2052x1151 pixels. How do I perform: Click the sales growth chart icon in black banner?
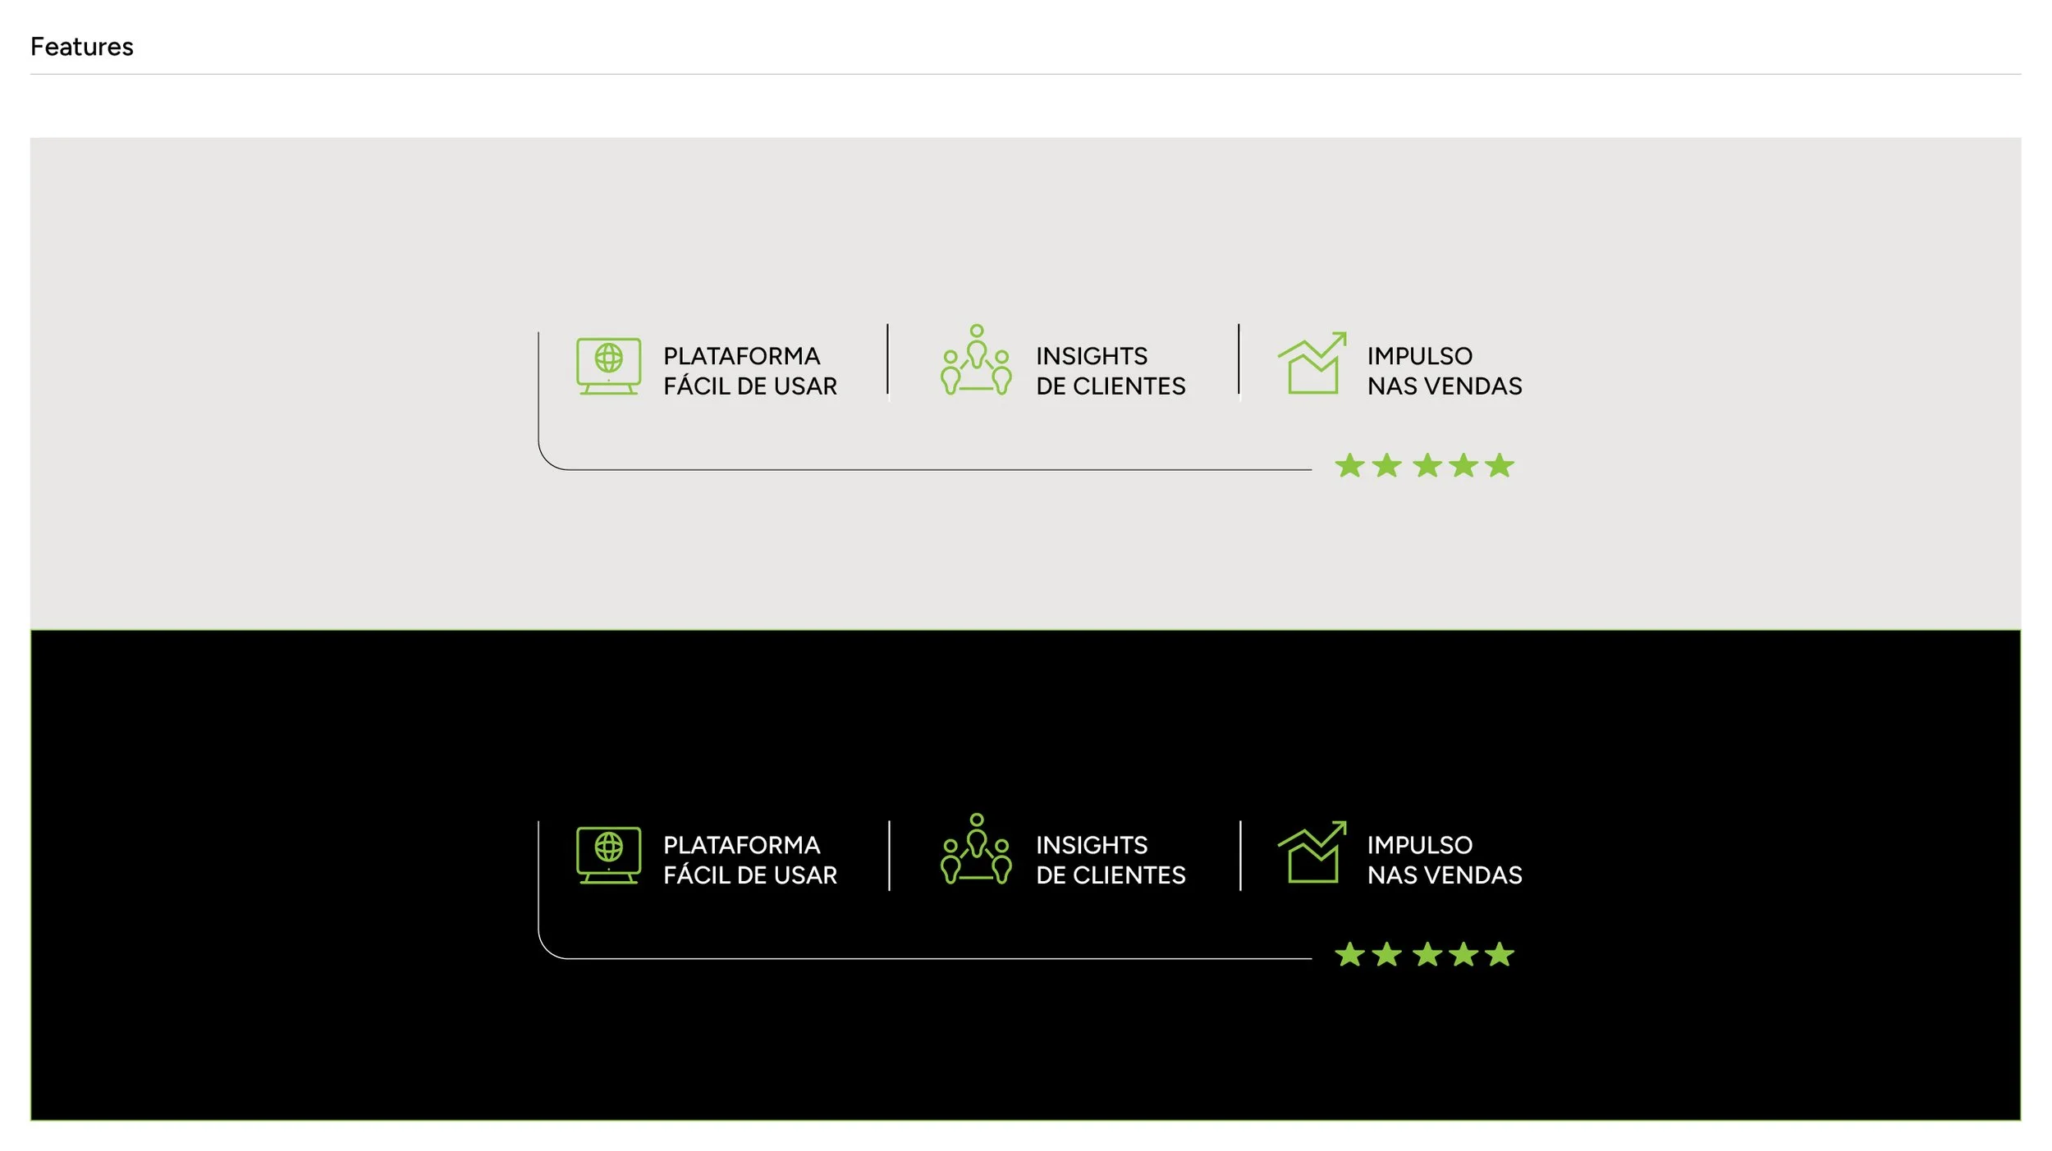(x=1312, y=853)
